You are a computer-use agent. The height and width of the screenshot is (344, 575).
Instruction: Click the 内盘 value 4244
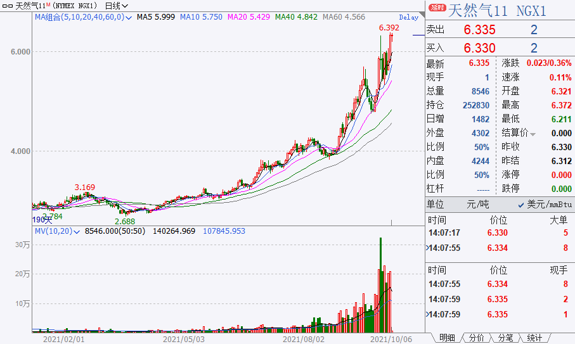click(x=481, y=161)
